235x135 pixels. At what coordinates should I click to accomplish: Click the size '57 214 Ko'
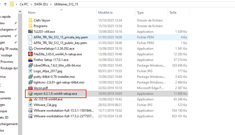(x=180, y=60)
